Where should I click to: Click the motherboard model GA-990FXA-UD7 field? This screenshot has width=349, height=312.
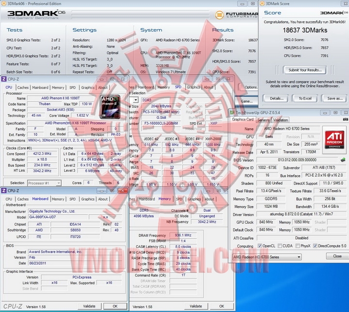click(58, 217)
